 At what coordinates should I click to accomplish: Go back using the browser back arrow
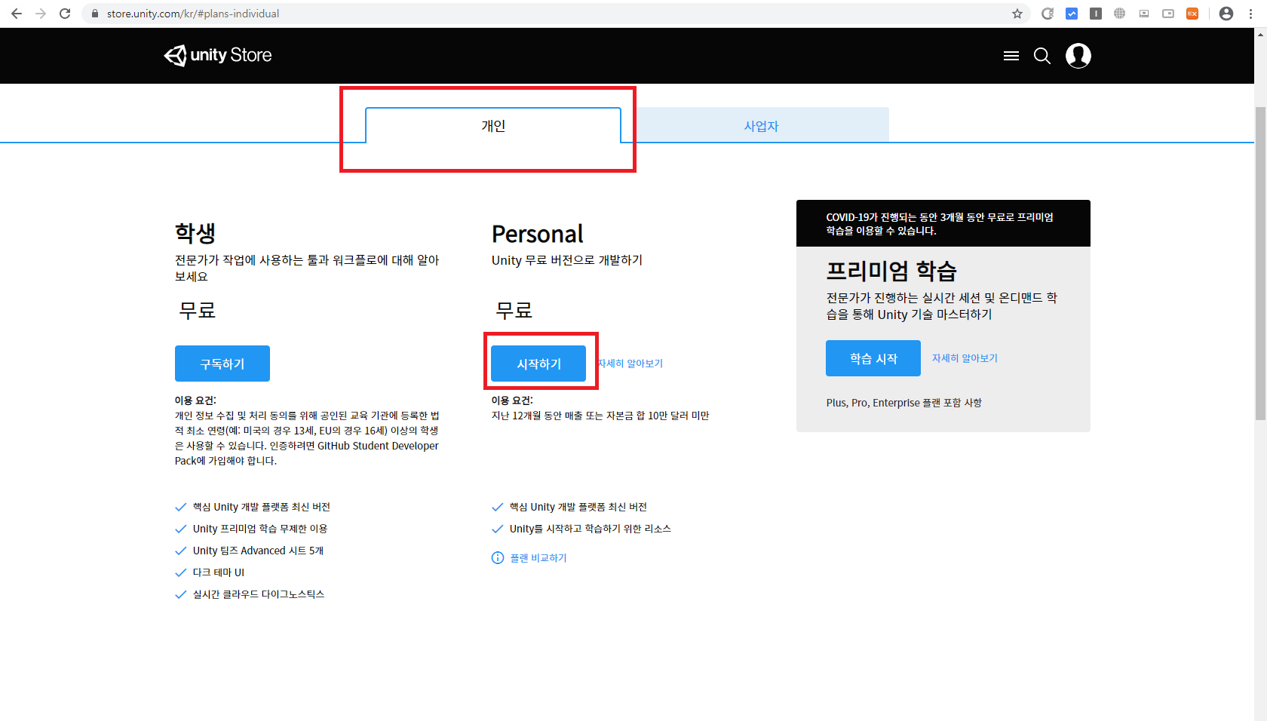(17, 14)
